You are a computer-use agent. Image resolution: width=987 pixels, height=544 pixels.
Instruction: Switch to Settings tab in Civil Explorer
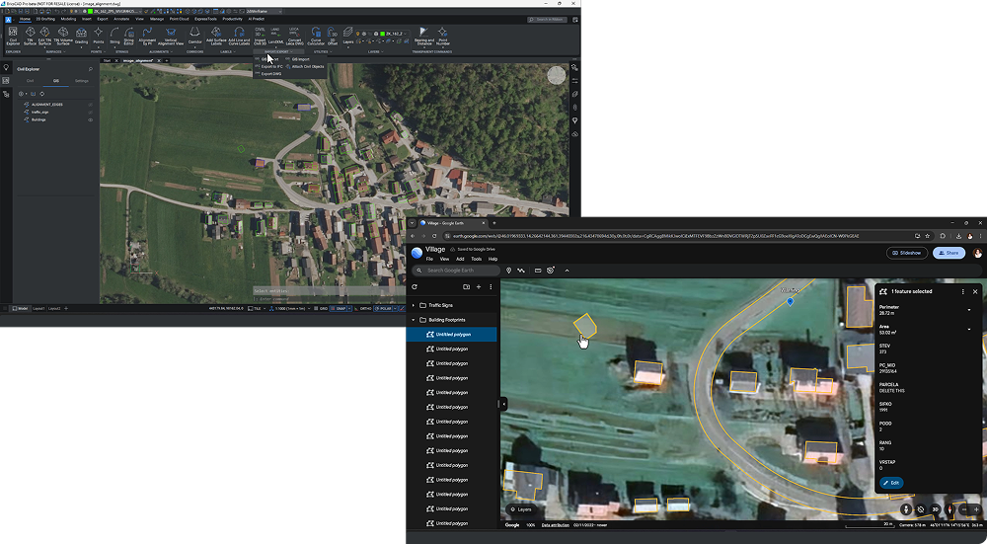(x=82, y=81)
